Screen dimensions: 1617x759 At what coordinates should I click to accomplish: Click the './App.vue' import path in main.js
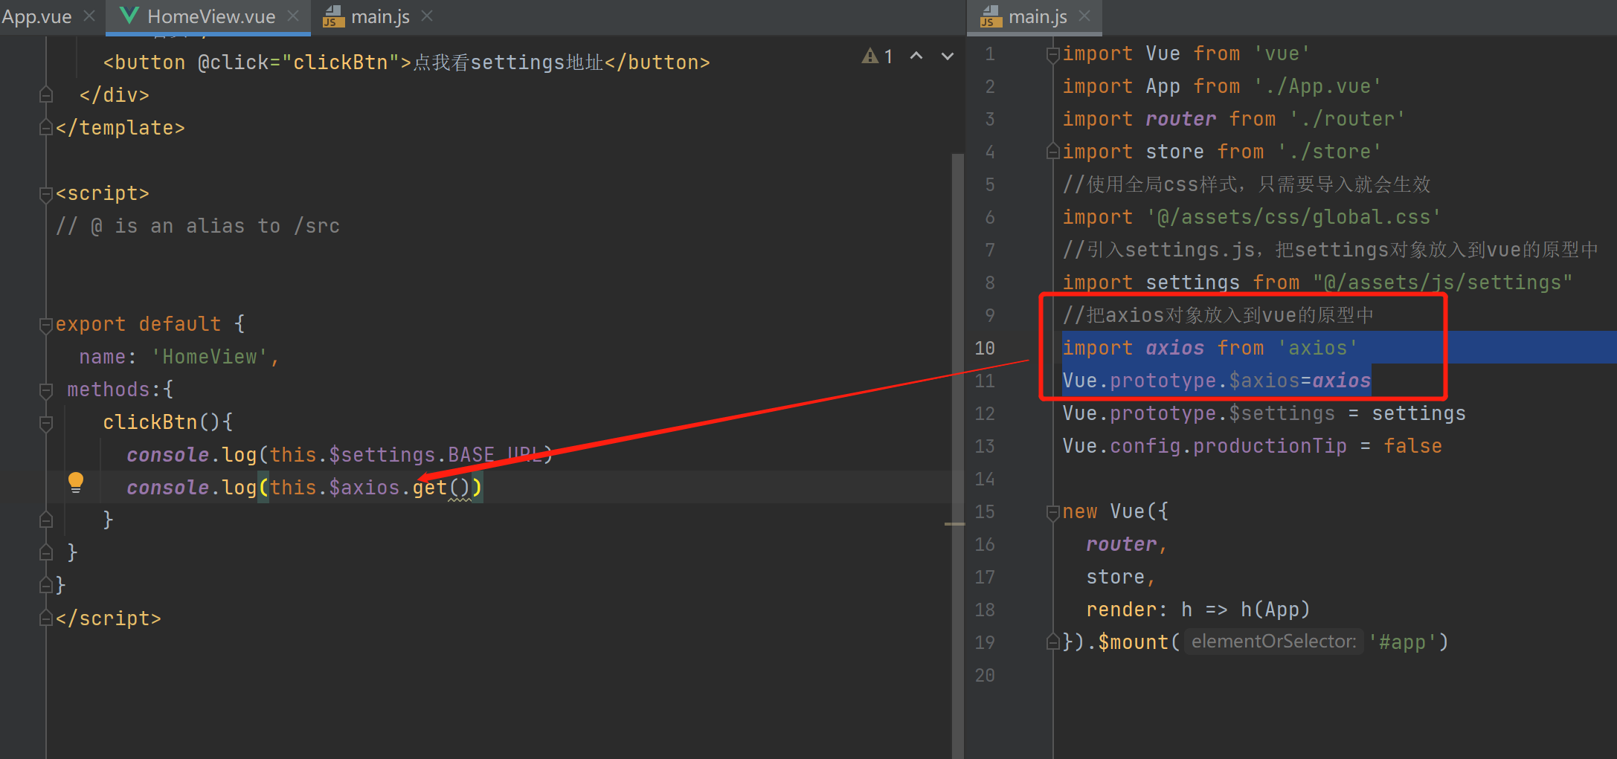tap(1317, 86)
